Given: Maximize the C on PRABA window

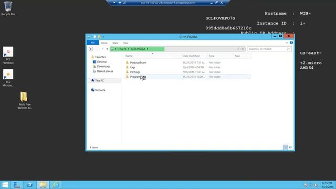Looking at the screenshot, I should point(280,36).
